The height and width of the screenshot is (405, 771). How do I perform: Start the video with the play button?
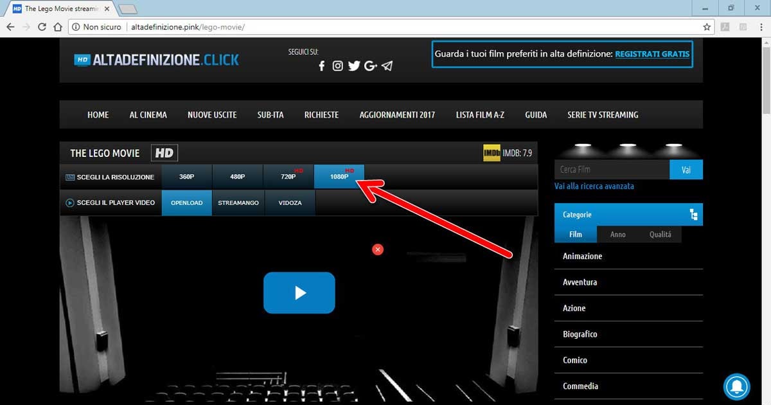pos(299,292)
